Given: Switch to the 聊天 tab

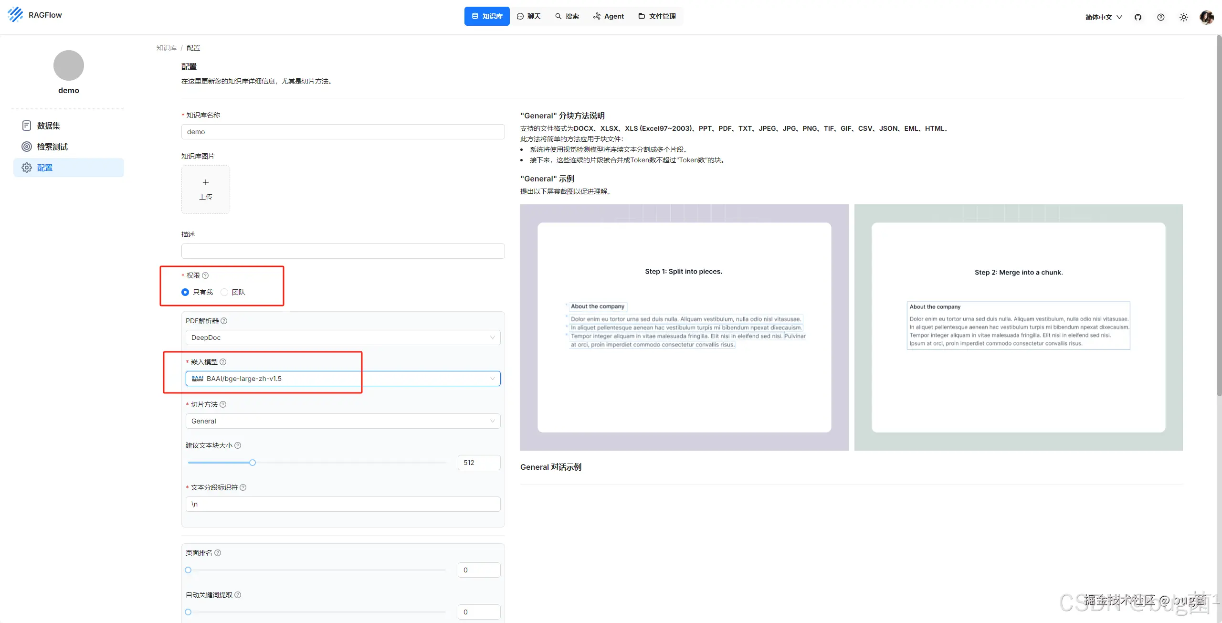Looking at the screenshot, I should point(529,16).
